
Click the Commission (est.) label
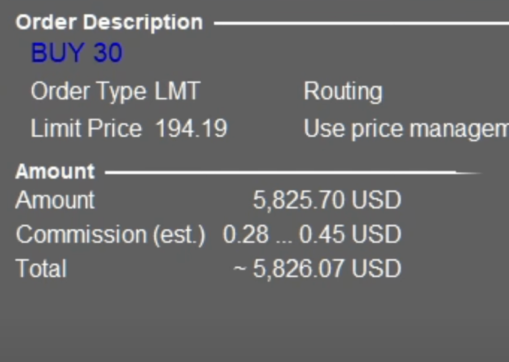(x=110, y=235)
